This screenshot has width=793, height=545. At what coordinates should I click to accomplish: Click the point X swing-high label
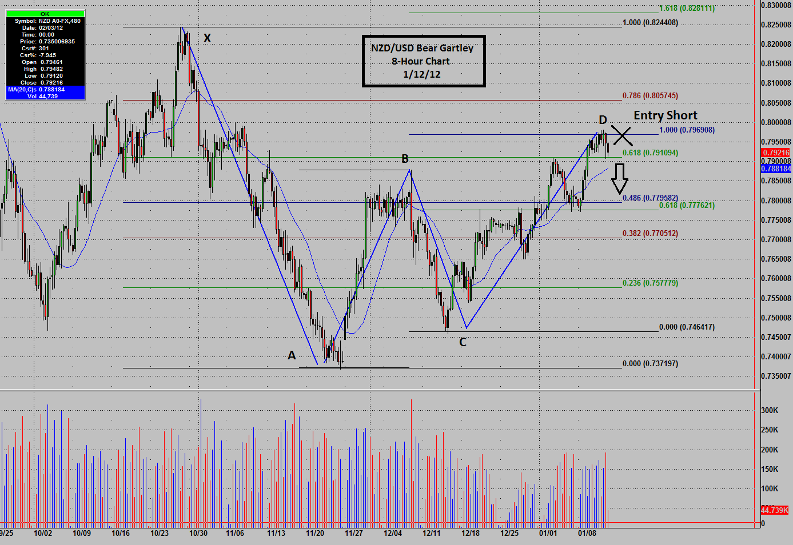click(206, 38)
